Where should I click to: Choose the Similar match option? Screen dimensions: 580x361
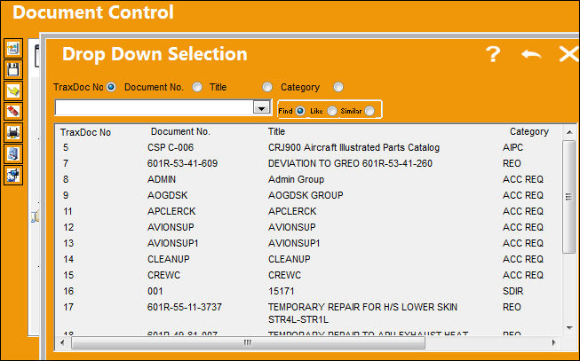369,111
